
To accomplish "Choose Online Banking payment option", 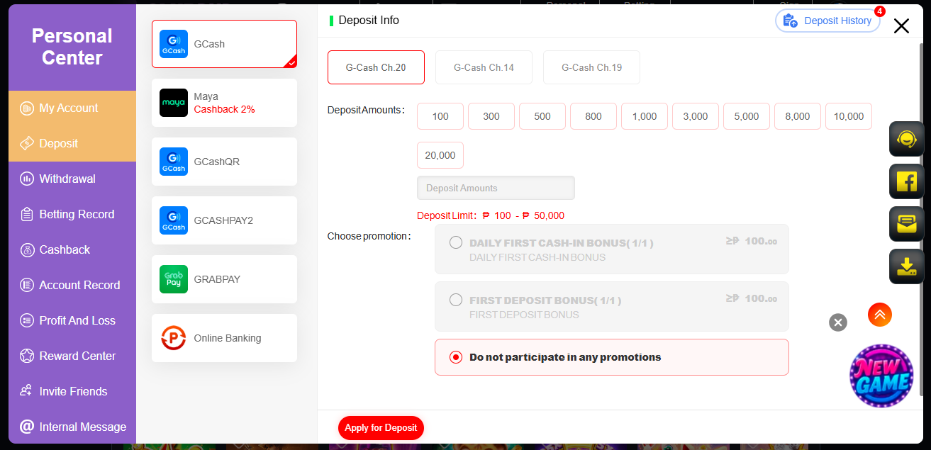I will click(x=224, y=338).
